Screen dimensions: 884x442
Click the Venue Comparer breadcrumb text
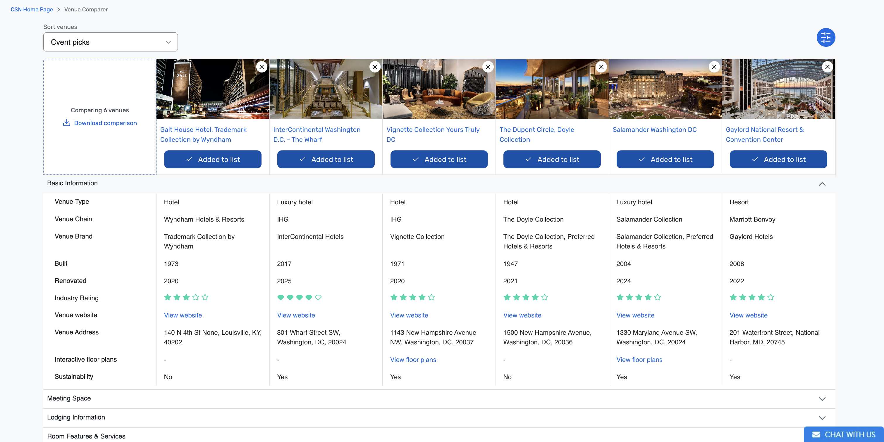pyautogui.click(x=86, y=10)
